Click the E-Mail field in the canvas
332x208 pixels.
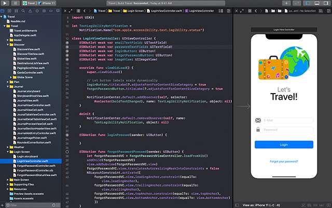pyautogui.click(x=287, y=120)
